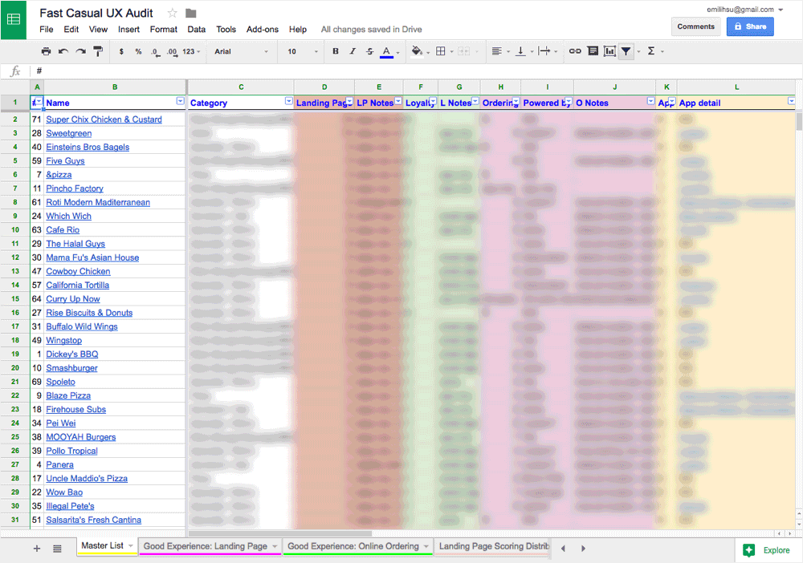Screen dimensions: 803x563
Task: Open the LP Notes filter dropdown
Action: coord(398,101)
